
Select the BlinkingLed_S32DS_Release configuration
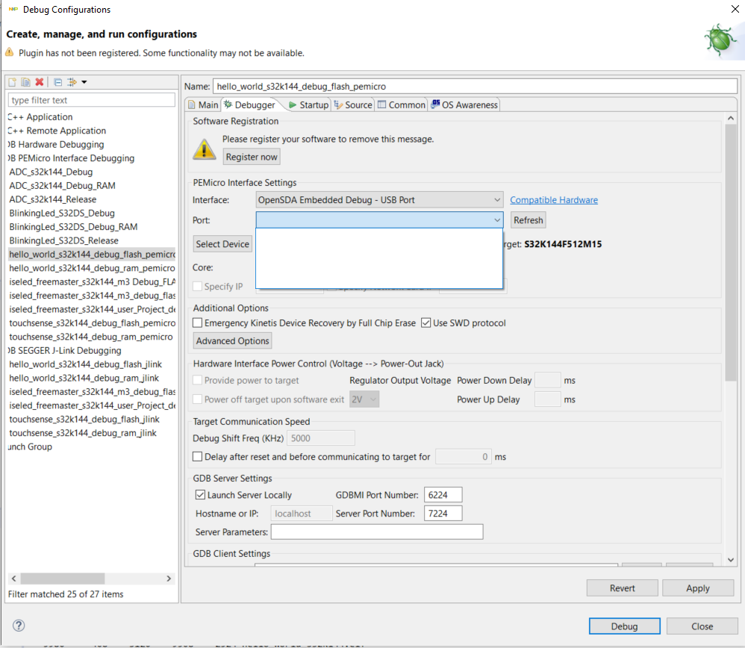[63, 241]
